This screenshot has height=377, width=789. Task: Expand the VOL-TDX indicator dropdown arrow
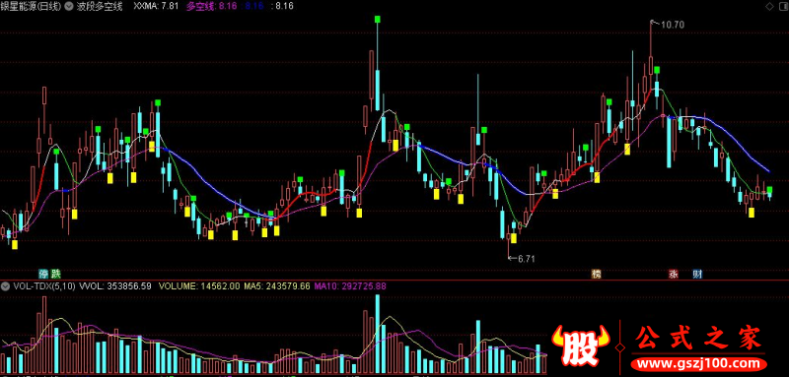[x=5, y=286]
